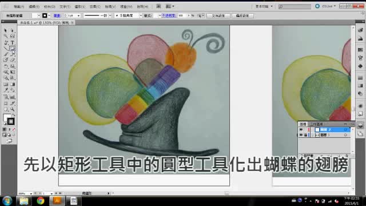Open the 樣式 style dropdown
366x206 pixels.
coord(160,15)
